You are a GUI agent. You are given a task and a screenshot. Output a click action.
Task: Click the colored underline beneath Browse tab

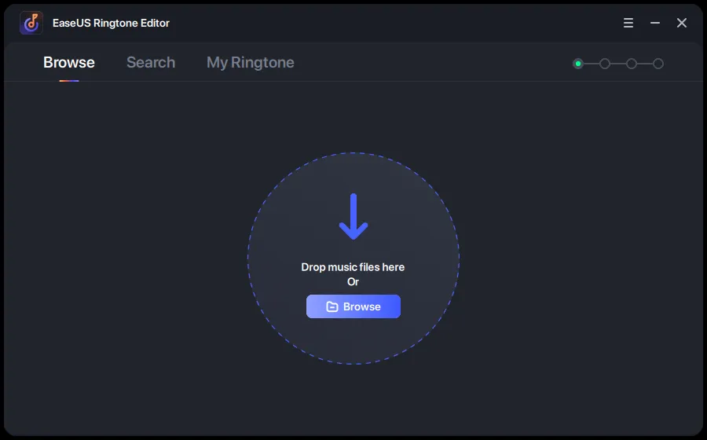[x=69, y=80]
